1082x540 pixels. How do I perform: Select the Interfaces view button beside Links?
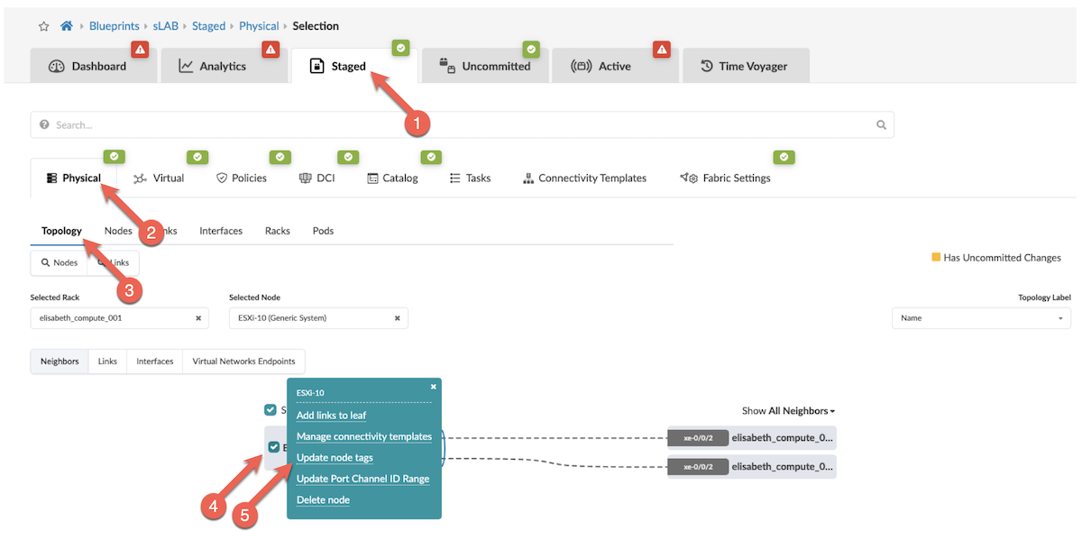click(x=155, y=362)
